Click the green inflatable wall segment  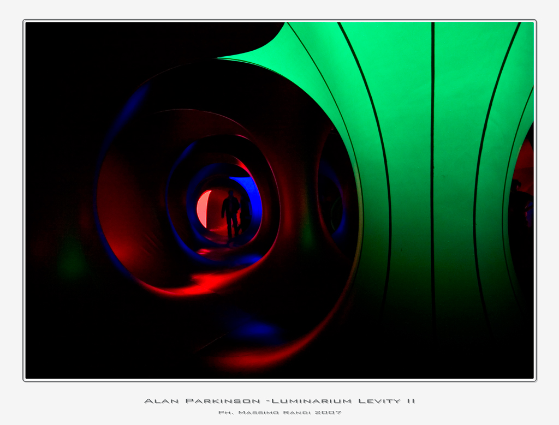tap(431, 136)
